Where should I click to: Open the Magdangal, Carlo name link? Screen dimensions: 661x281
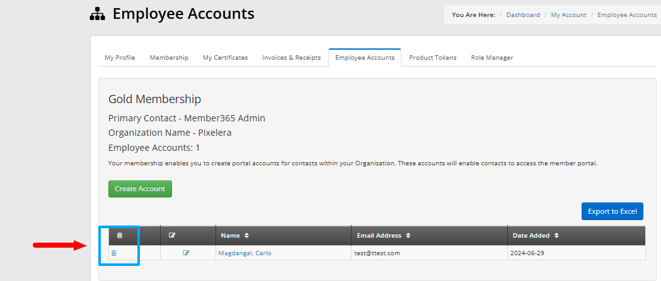click(245, 253)
